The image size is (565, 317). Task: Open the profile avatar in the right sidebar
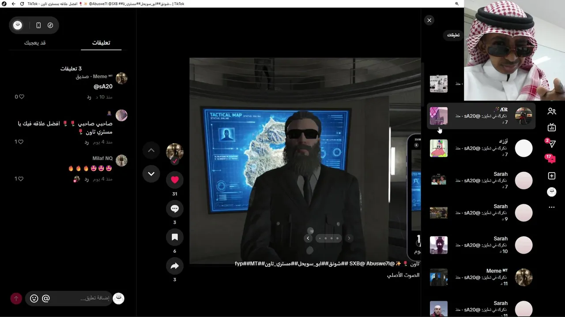[551, 192]
